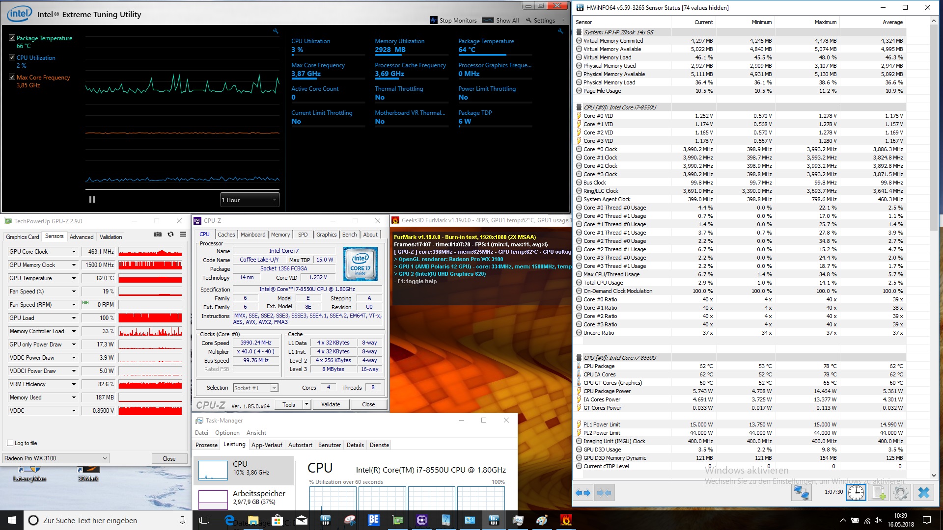Click Show All in Intel XTU
Screen dimensions: 943x530
click(500, 21)
